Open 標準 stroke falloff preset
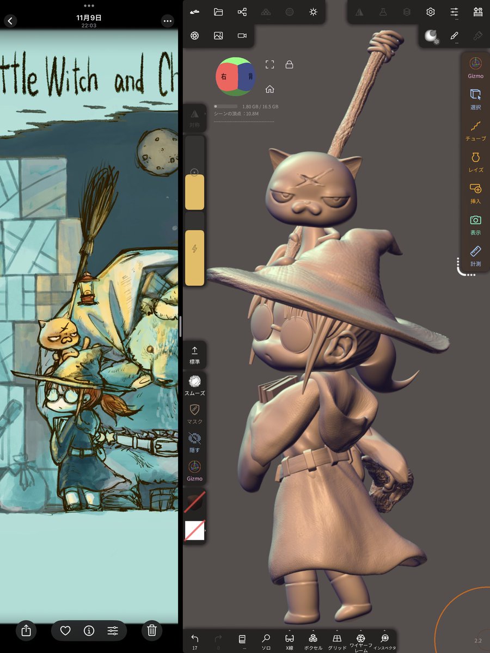 coord(195,355)
